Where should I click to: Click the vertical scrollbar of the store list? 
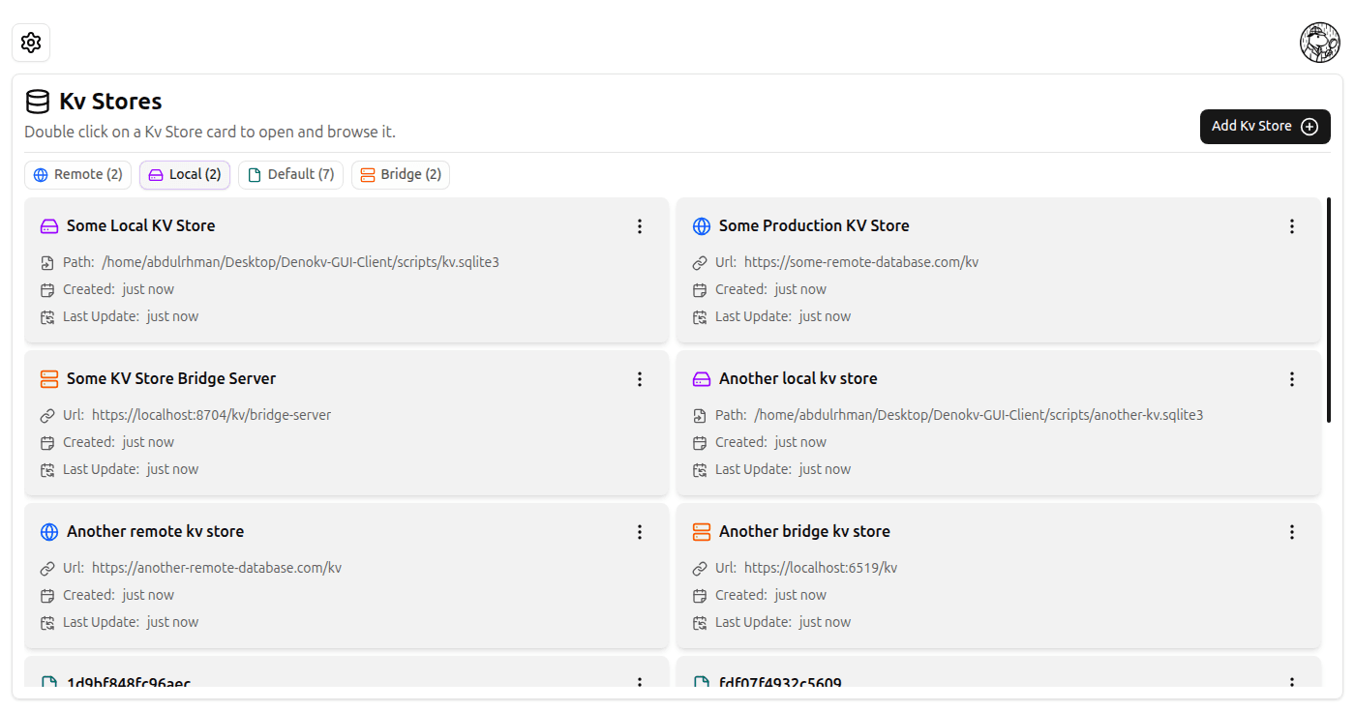[x=1329, y=310]
